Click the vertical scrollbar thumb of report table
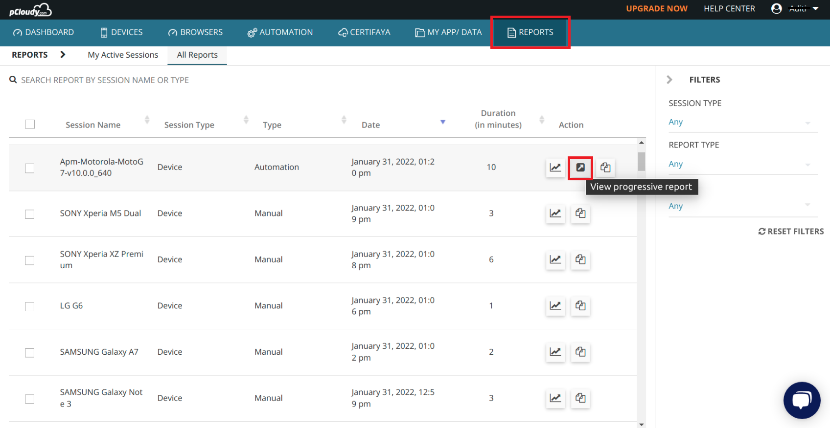This screenshot has width=830, height=428. 641,161
